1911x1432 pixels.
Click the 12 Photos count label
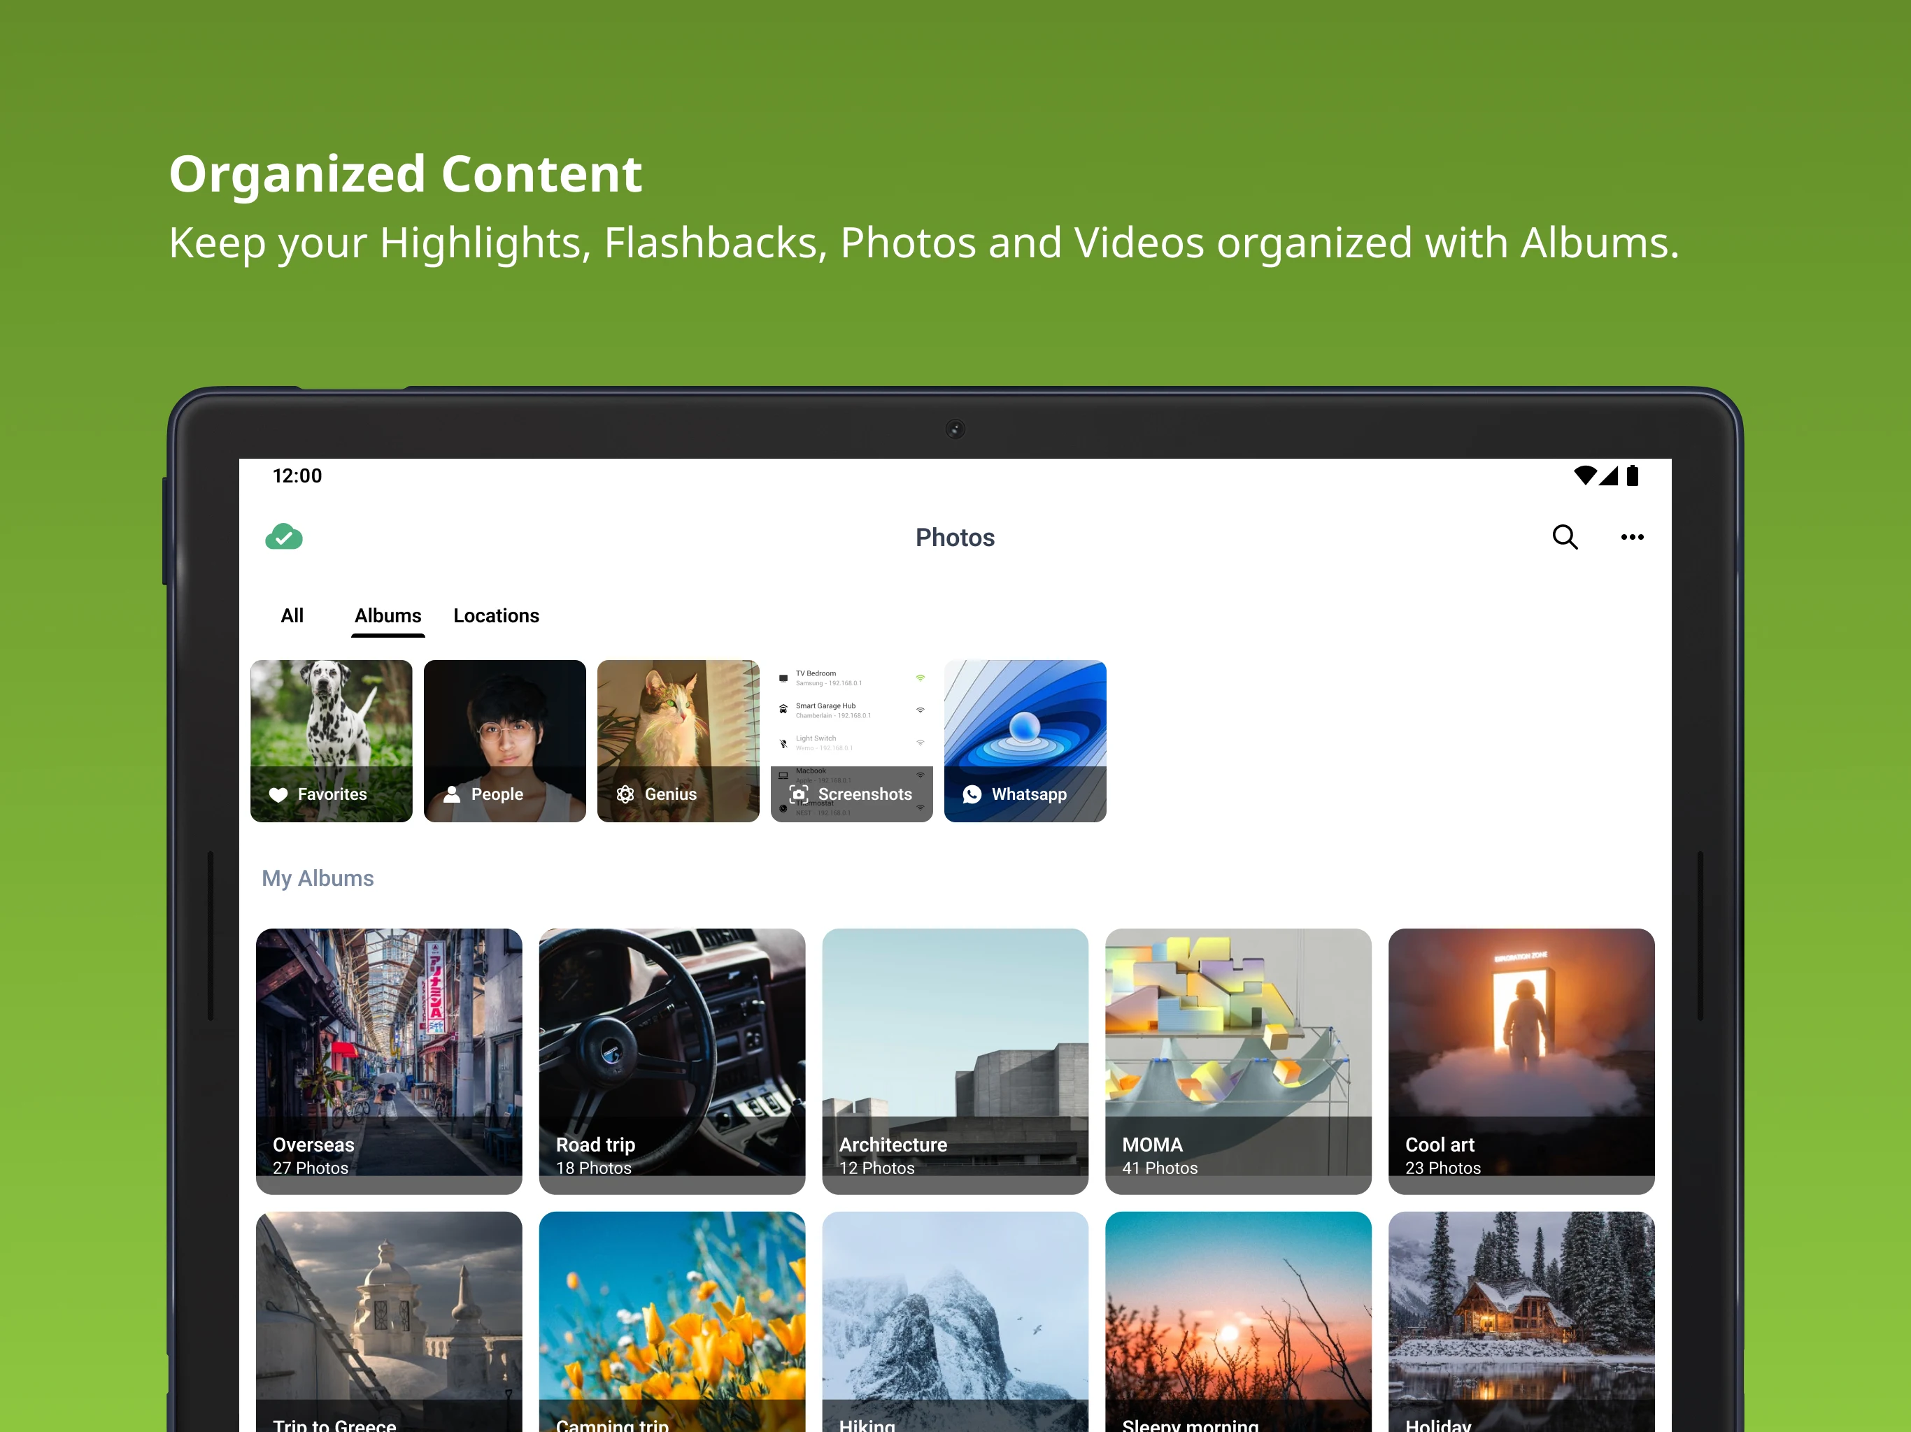click(x=876, y=1168)
